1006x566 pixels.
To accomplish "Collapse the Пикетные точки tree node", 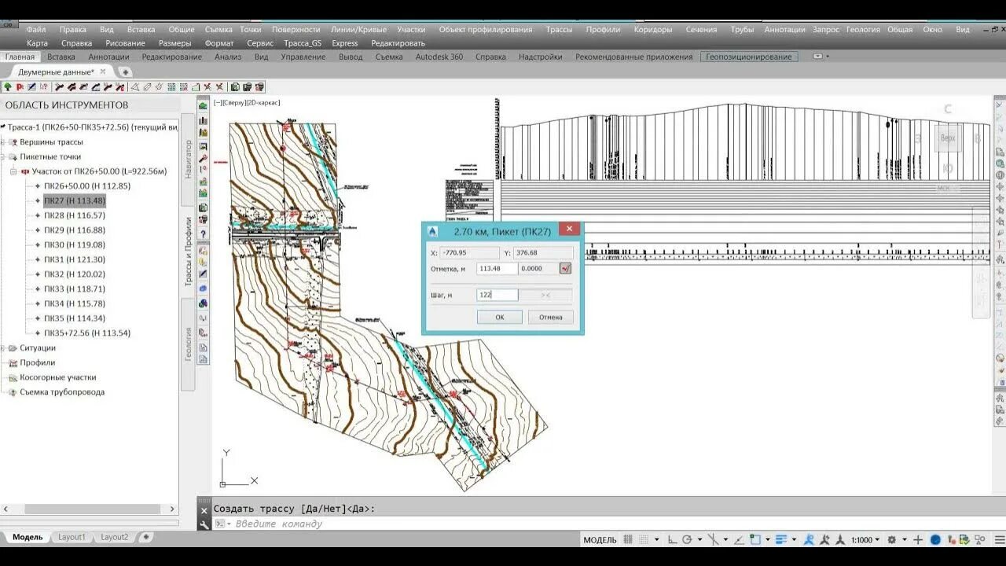I will (x=3, y=156).
